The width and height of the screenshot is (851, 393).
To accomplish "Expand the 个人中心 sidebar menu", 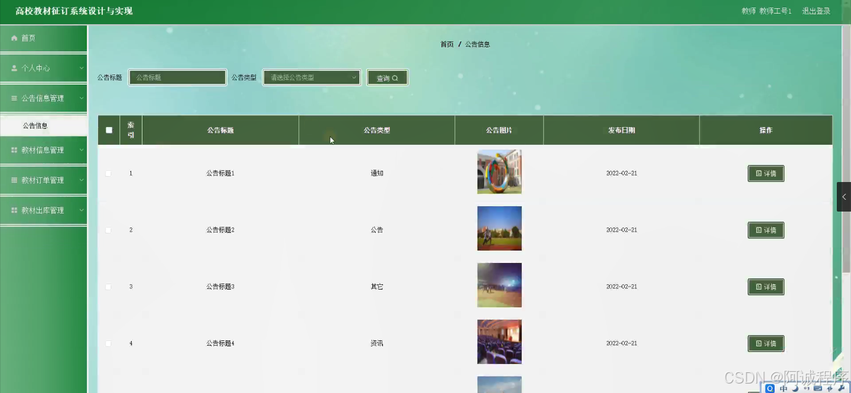I will pos(43,68).
